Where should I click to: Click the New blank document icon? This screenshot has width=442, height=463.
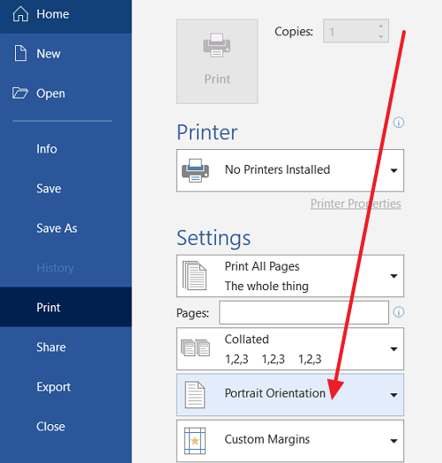point(20,53)
